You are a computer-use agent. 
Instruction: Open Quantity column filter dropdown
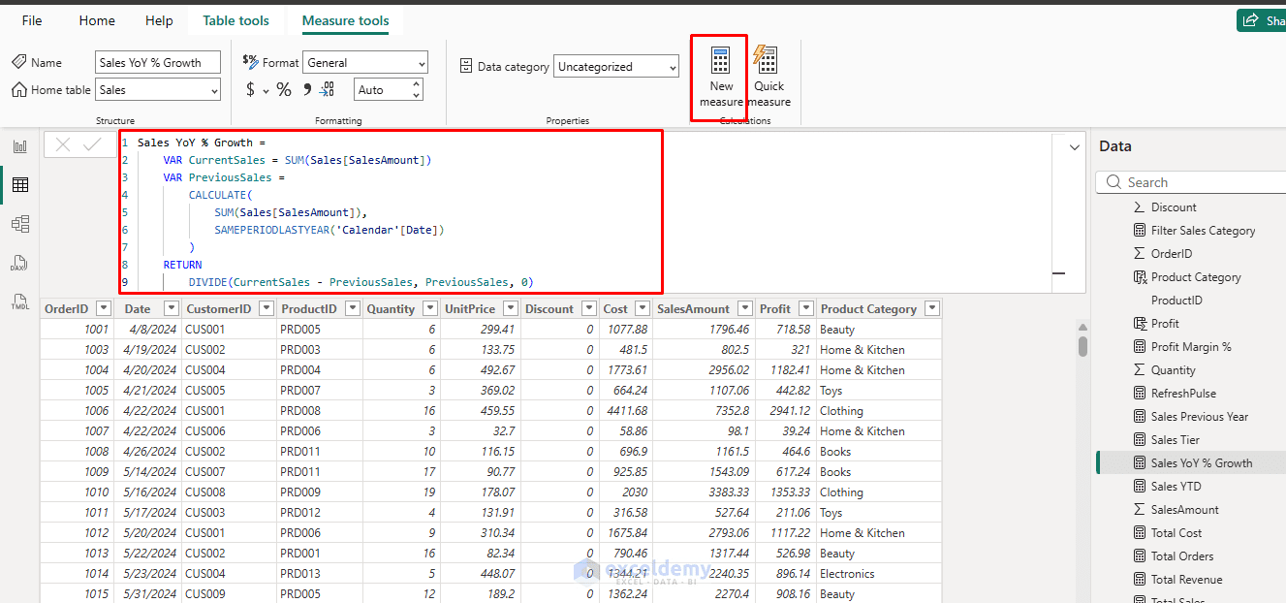pos(428,309)
